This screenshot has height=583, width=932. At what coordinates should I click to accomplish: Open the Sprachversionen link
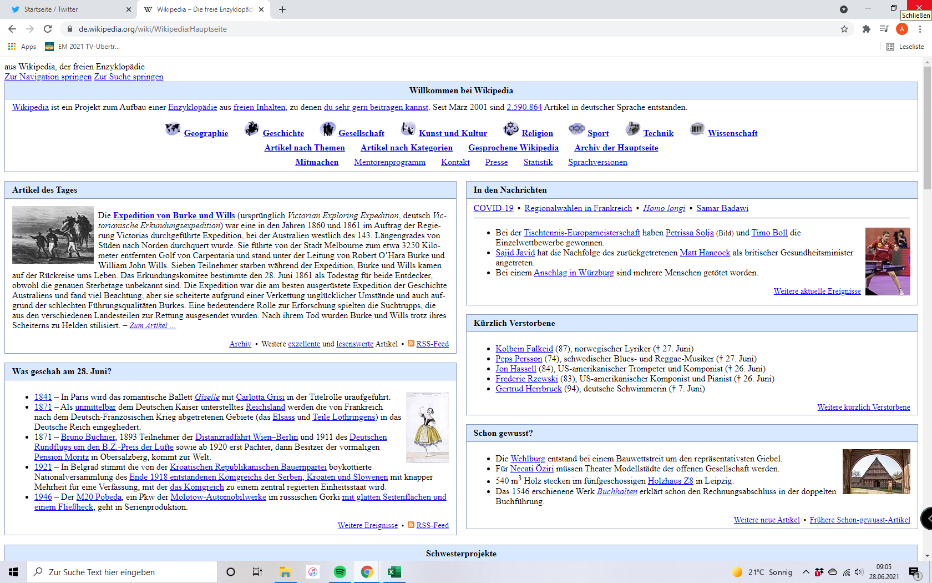click(597, 162)
